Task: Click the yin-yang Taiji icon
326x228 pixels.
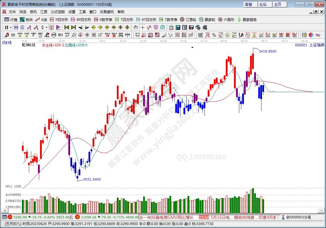Action: pyautogui.click(x=311, y=35)
